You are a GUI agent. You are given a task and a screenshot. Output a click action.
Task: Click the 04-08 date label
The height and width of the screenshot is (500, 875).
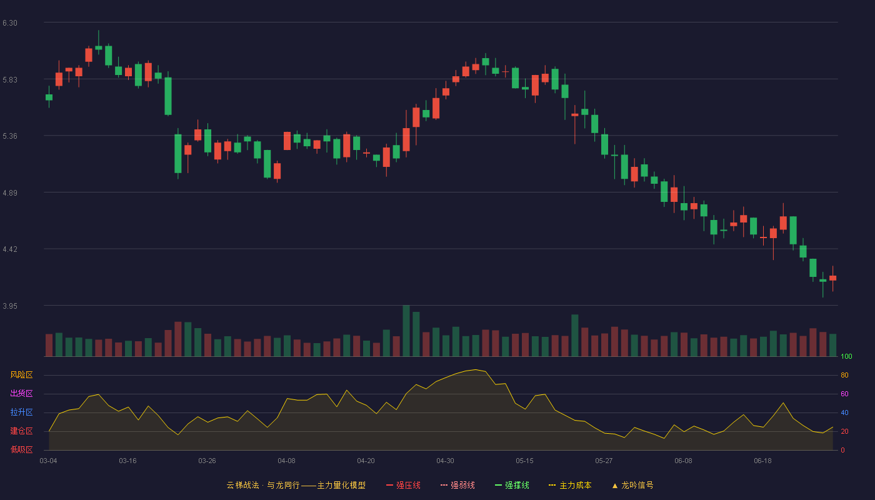(287, 461)
